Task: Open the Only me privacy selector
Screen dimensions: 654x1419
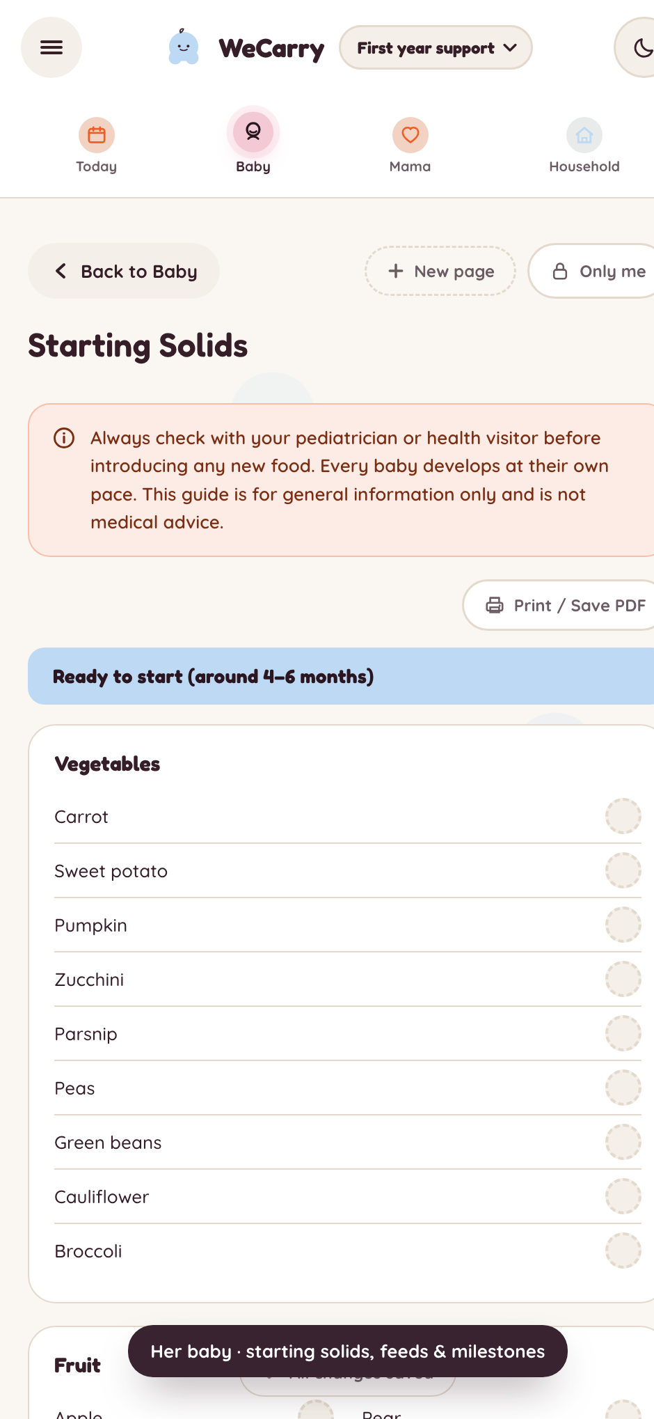Action: click(x=592, y=271)
